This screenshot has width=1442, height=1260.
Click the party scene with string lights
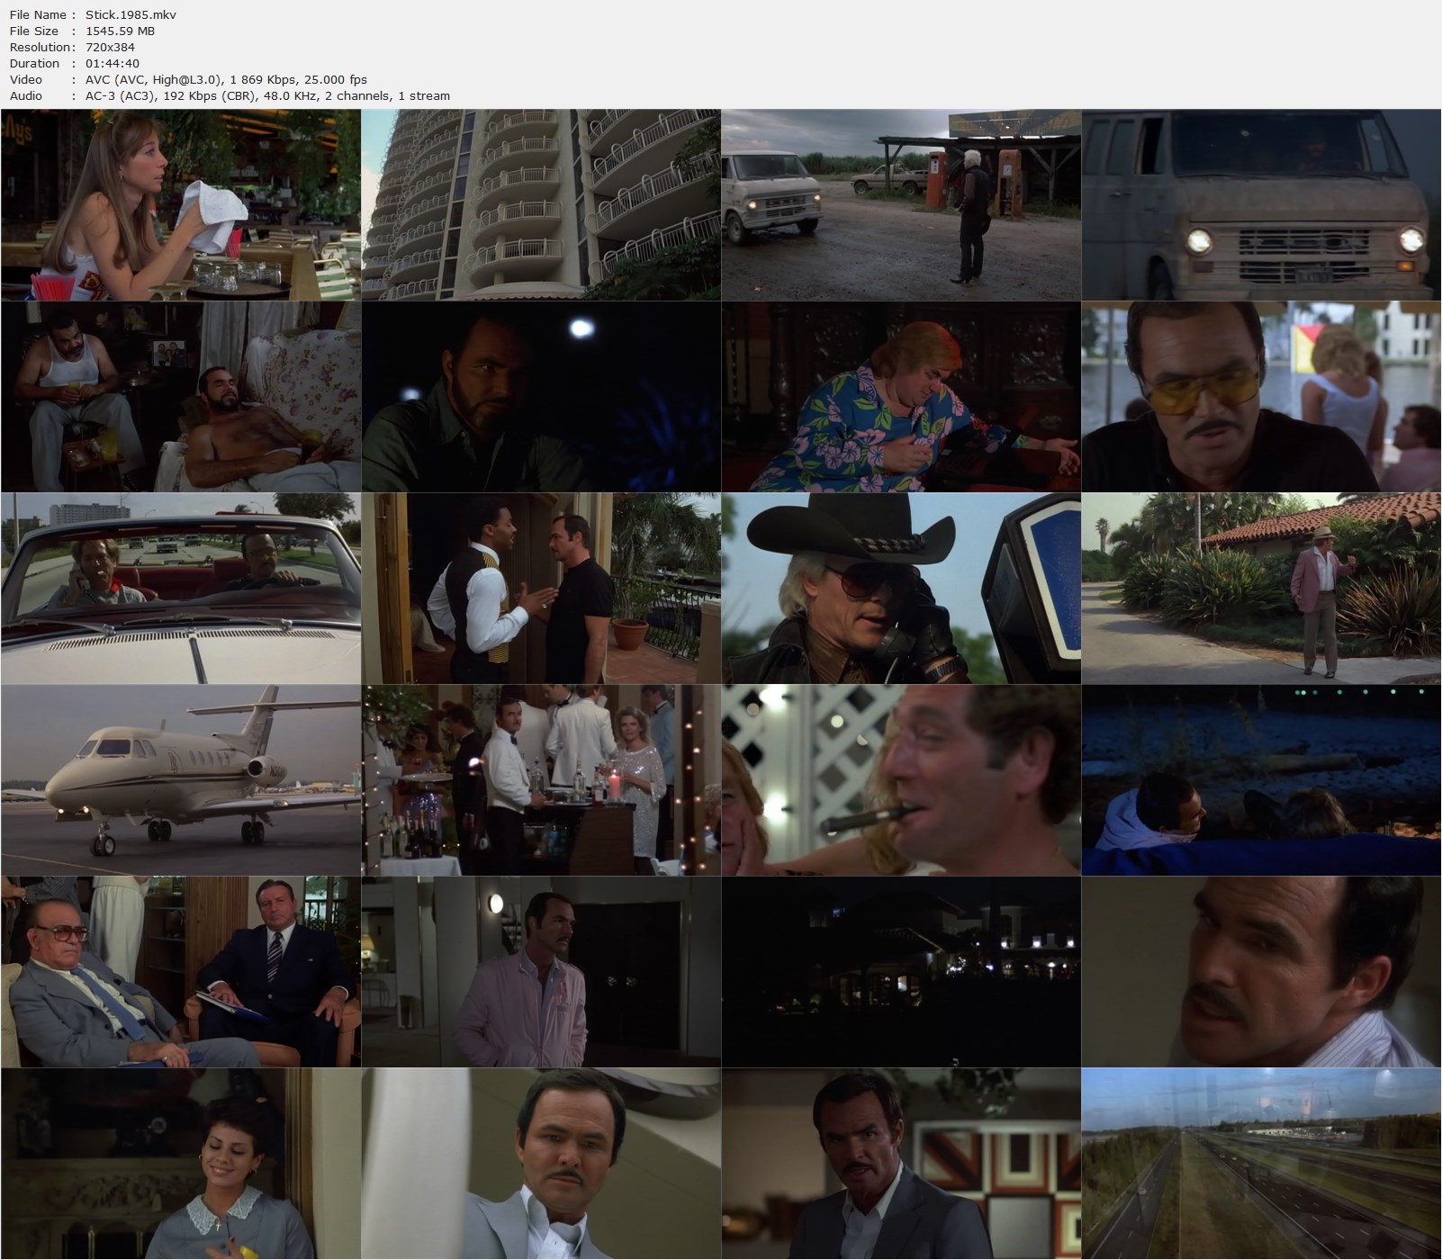click(x=540, y=780)
